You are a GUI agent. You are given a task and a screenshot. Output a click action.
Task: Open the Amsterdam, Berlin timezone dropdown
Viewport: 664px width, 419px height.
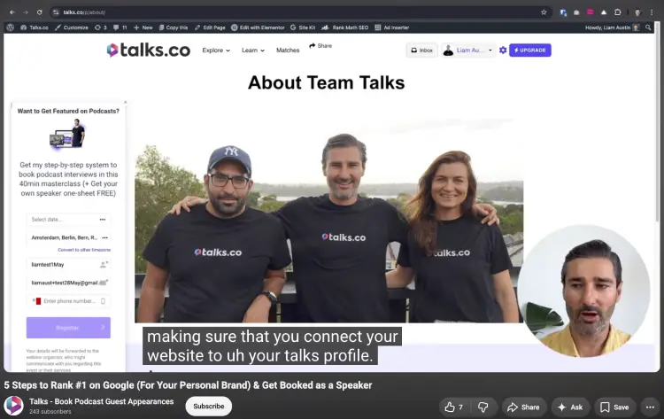[68, 237]
